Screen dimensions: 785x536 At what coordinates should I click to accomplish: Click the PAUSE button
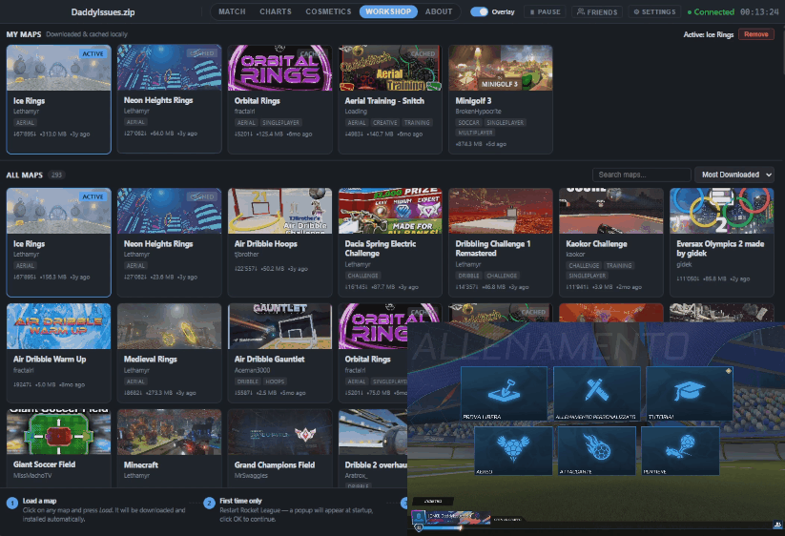[x=546, y=11]
